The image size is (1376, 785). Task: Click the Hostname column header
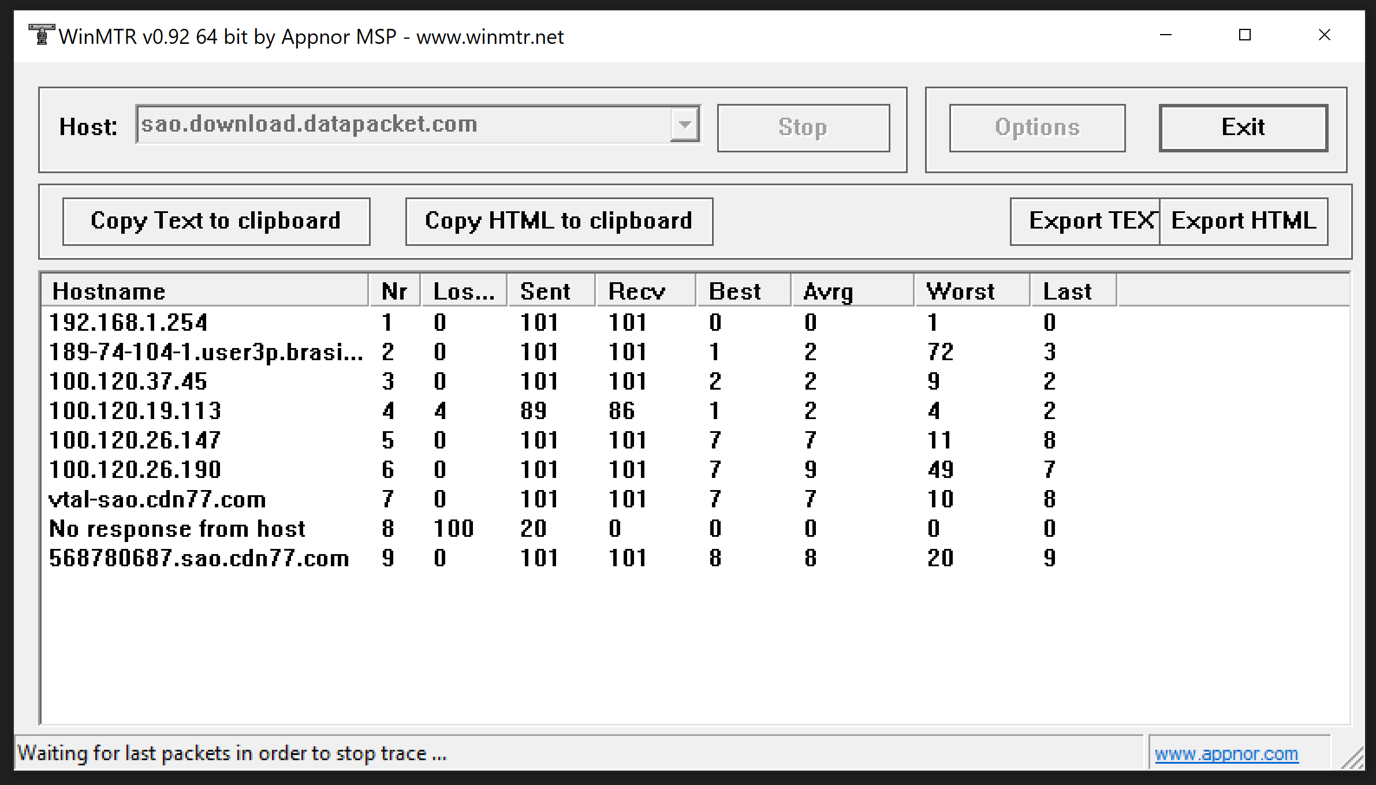point(205,291)
